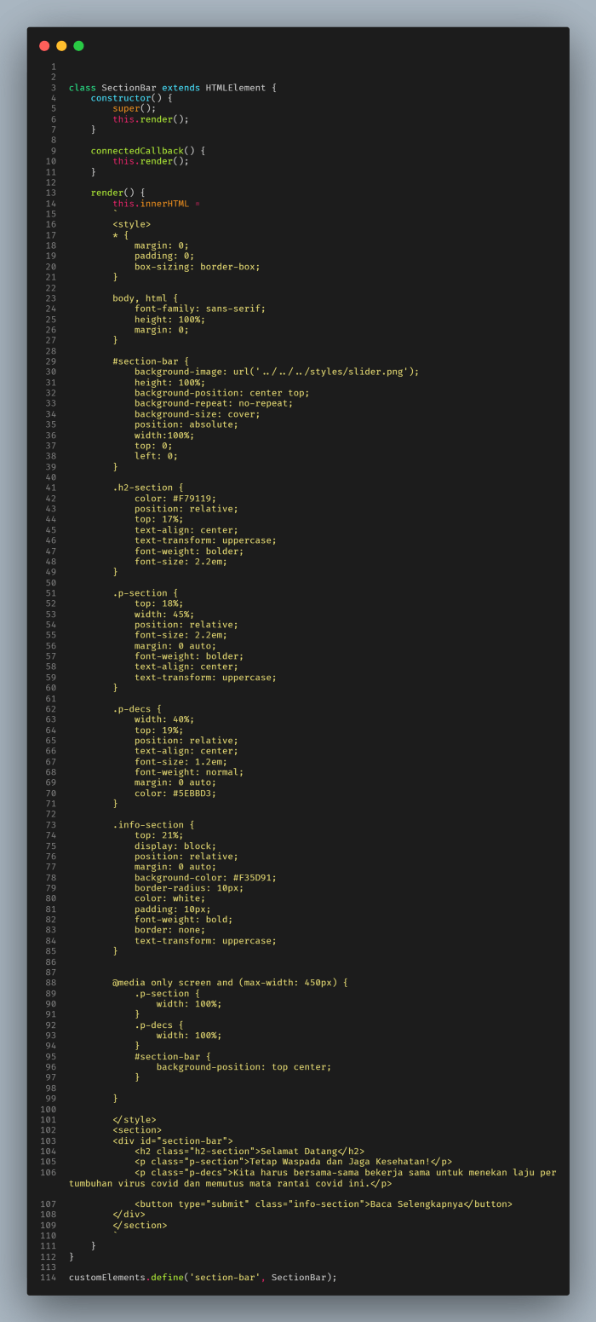Click the connectedCallback method name

click(x=137, y=151)
